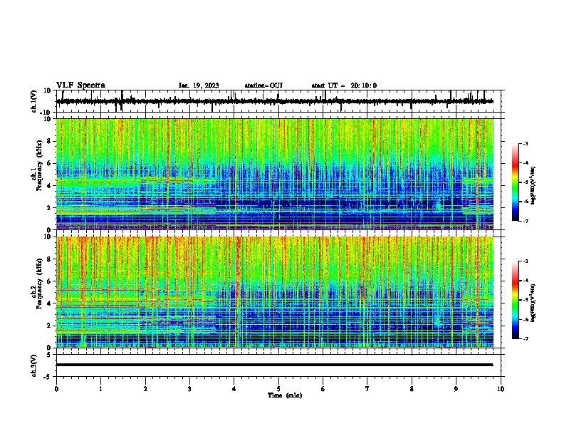Click time axis tick label "1"
564x436 pixels.
point(100,389)
